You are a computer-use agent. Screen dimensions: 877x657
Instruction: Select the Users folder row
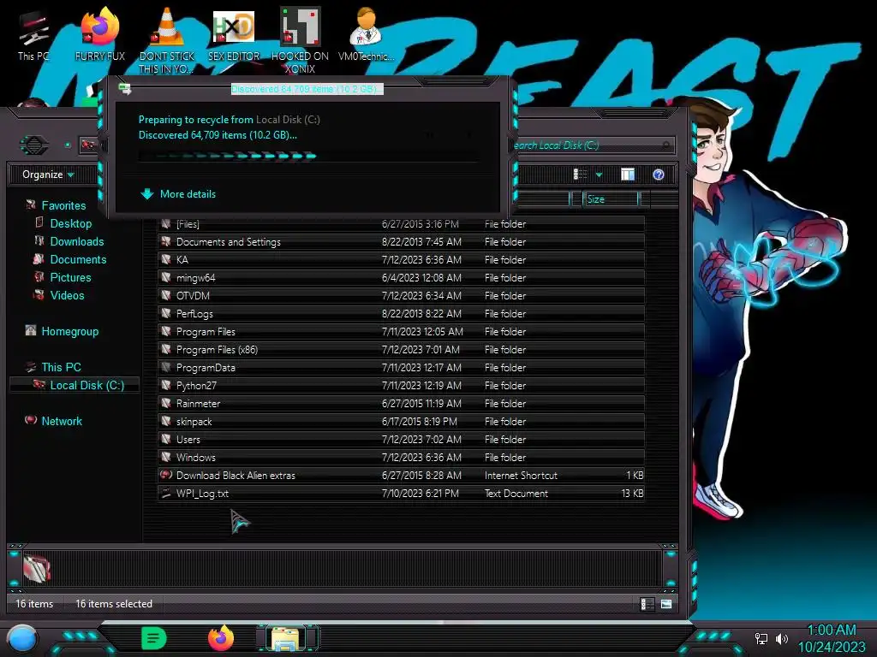coord(401,439)
